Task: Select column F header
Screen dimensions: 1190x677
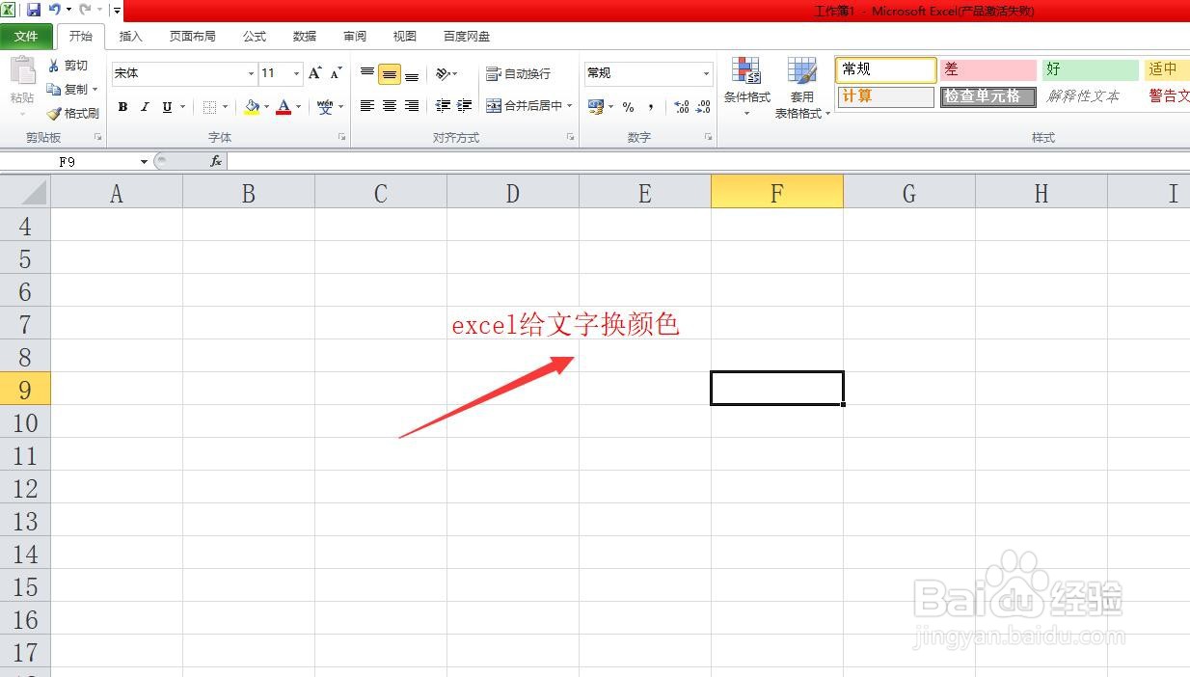Action: coord(777,192)
